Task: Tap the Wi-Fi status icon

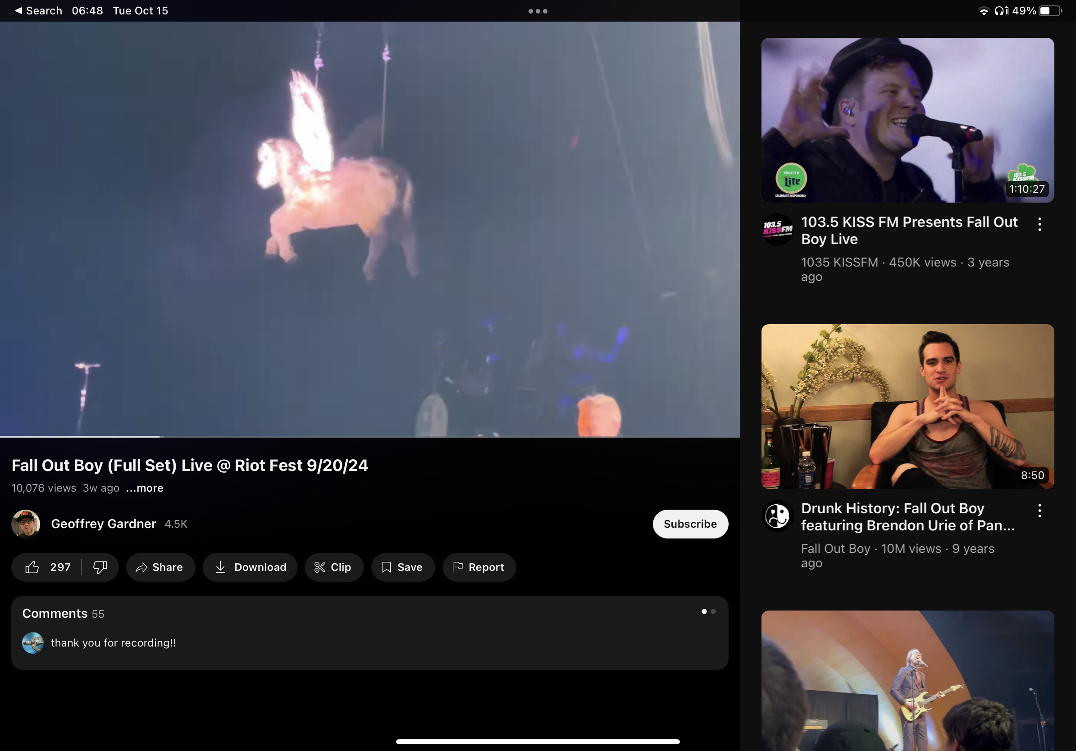Action: pos(984,11)
